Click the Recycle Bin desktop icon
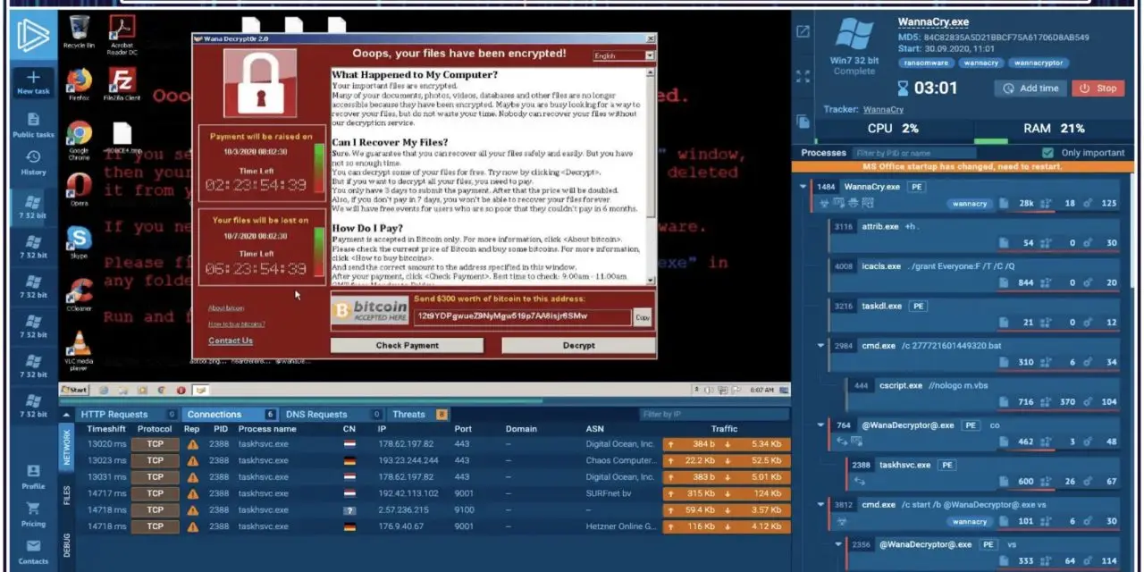1144x572 pixels. coord(79,32)
